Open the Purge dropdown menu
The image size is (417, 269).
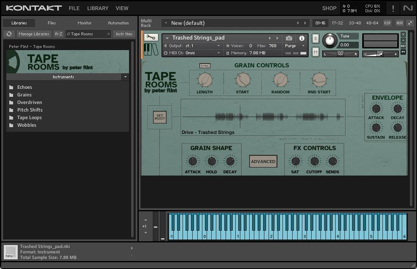click(x=295, y=45)
